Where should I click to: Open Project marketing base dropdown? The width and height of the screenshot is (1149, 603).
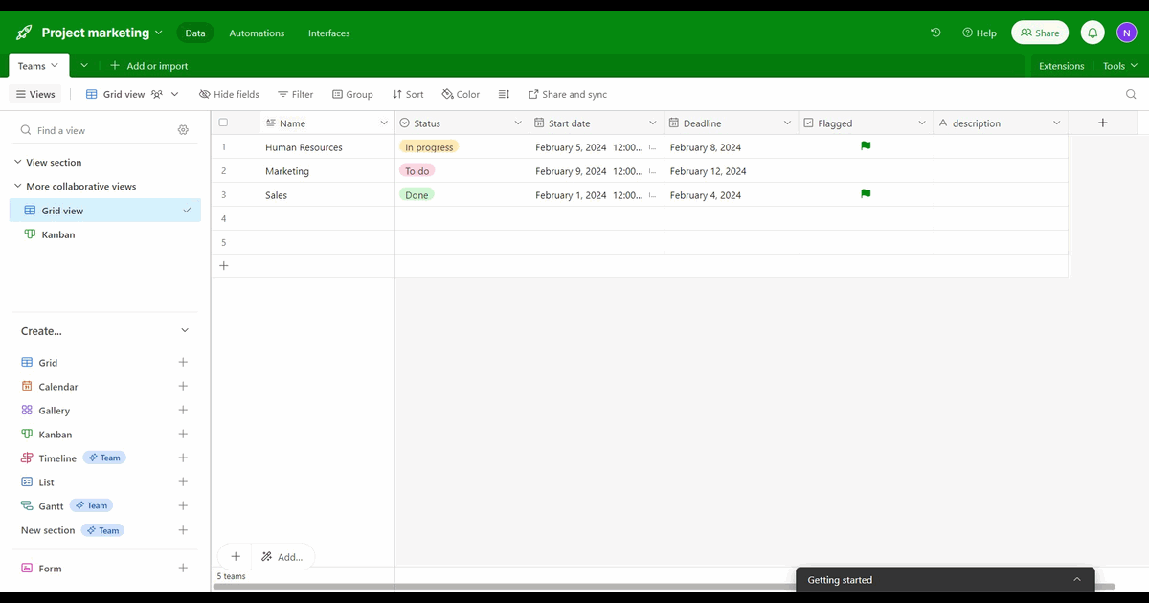(x=101, y=33)
